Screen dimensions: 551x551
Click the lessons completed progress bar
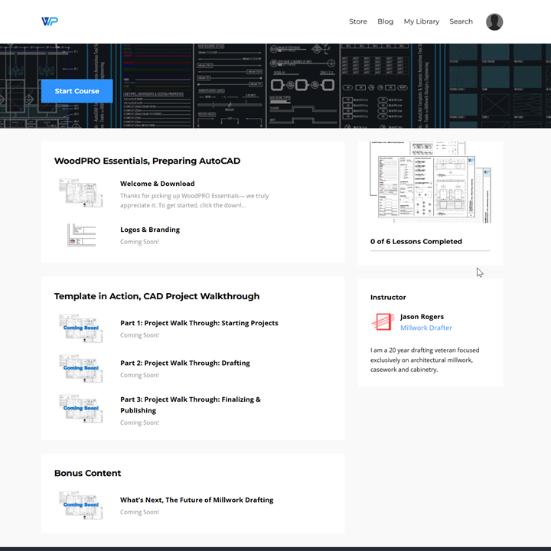[x=430, y=251]
